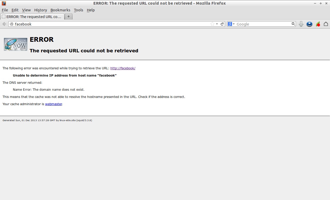Open the Google search engine selector
This screenshot has height=200, width=330.
coord(231,24)
